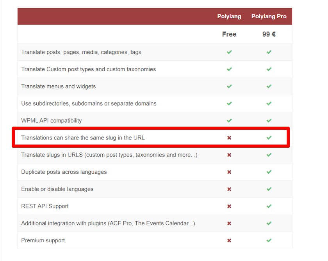Click red cross for same slug row
The width and height of the screenshot is (328, 261).
[x=229, y=138]
